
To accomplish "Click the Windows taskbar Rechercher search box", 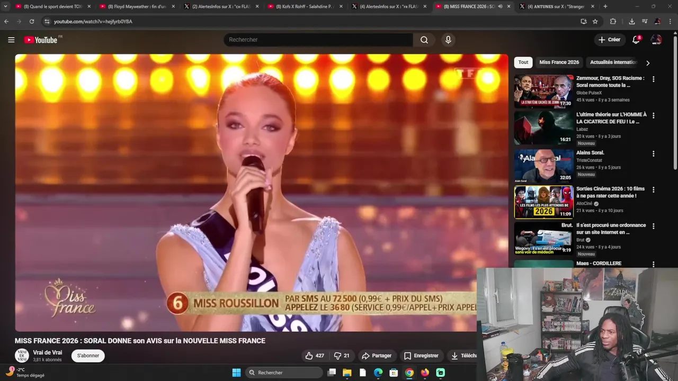I will click(285, 373).
